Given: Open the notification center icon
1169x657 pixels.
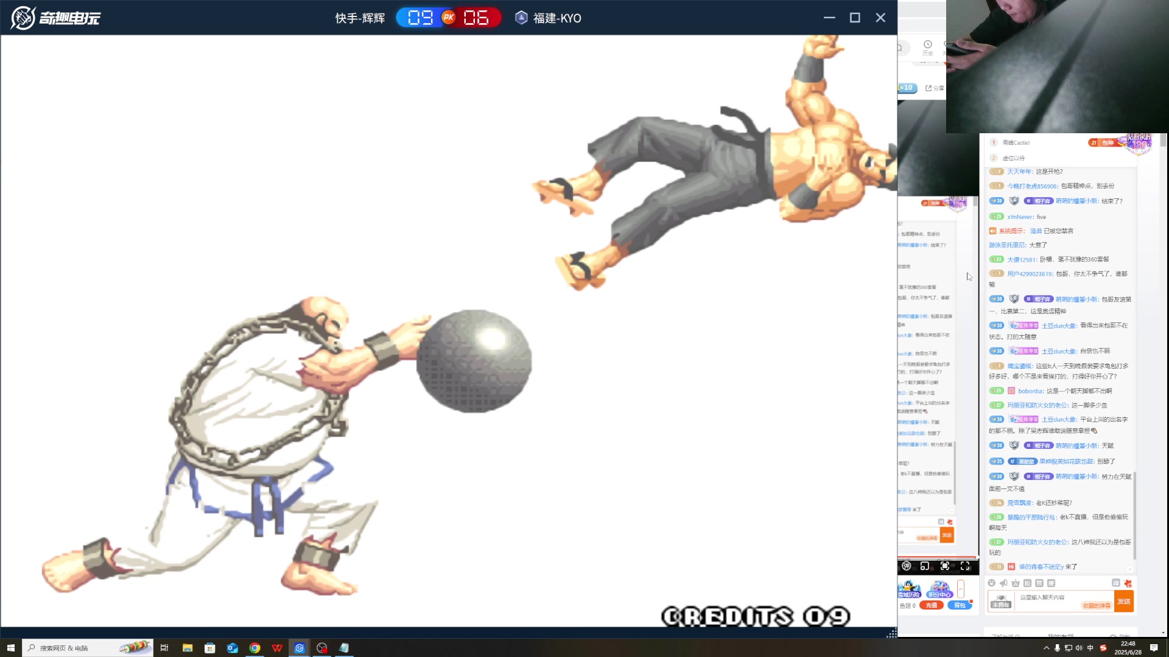Looking at the screenshot, I should tap(1154, 648).
